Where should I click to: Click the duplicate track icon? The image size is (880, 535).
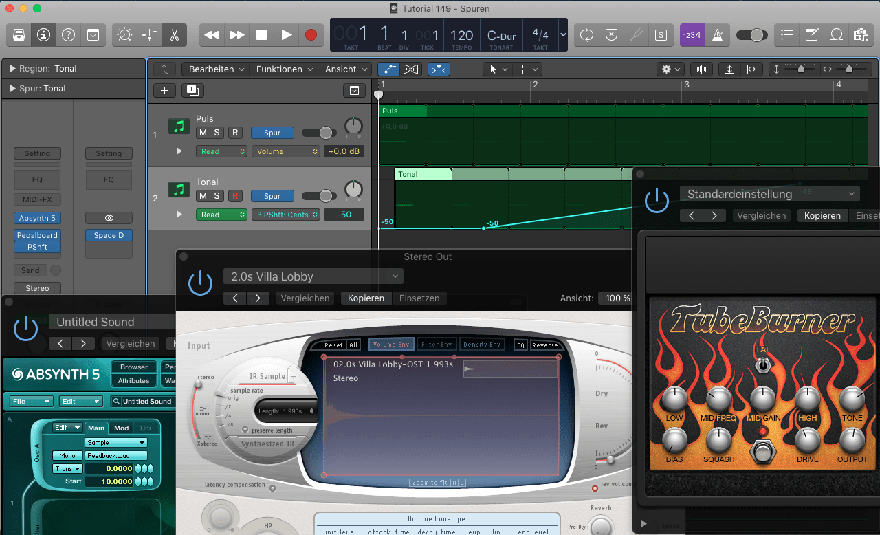click(x=192, y=90)
